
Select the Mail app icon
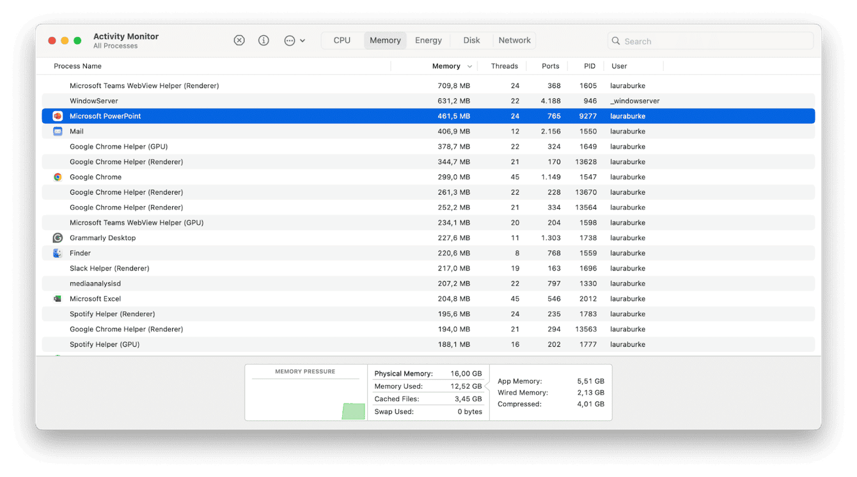pyautogui.click(x=57, y=131)
